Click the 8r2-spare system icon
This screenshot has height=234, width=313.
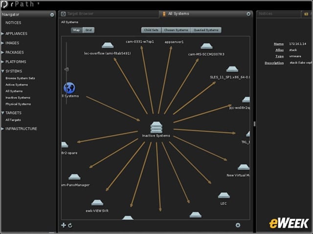(65, 145)
